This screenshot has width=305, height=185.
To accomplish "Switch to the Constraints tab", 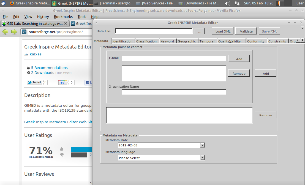I will coord(277,41).
